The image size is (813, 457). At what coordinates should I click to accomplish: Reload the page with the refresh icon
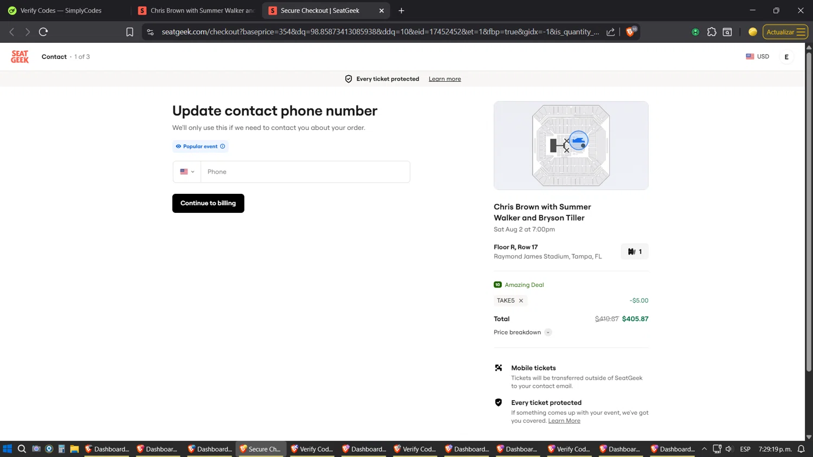click(43, 32)
